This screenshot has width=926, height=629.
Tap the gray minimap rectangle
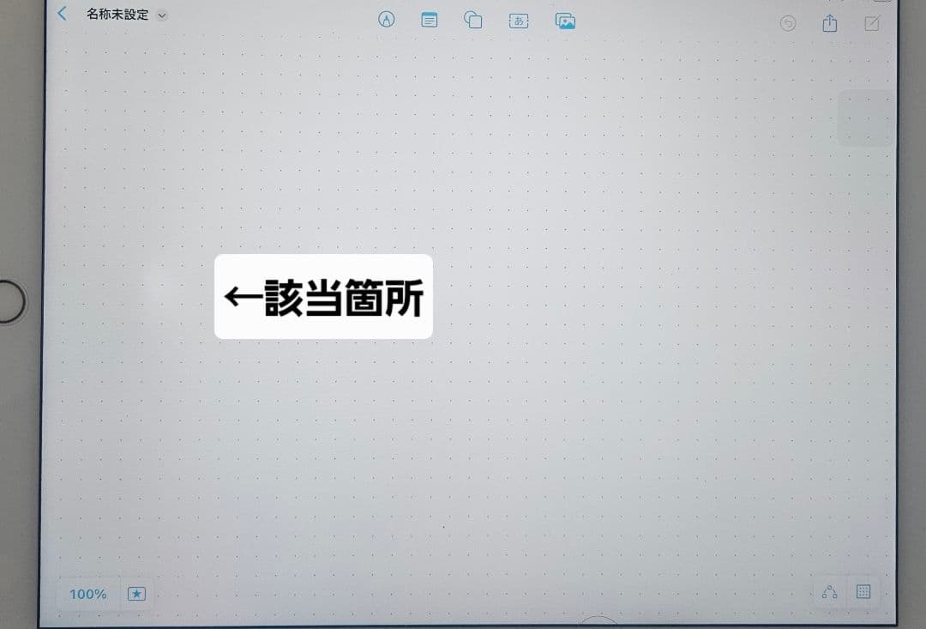click(865, 118)
